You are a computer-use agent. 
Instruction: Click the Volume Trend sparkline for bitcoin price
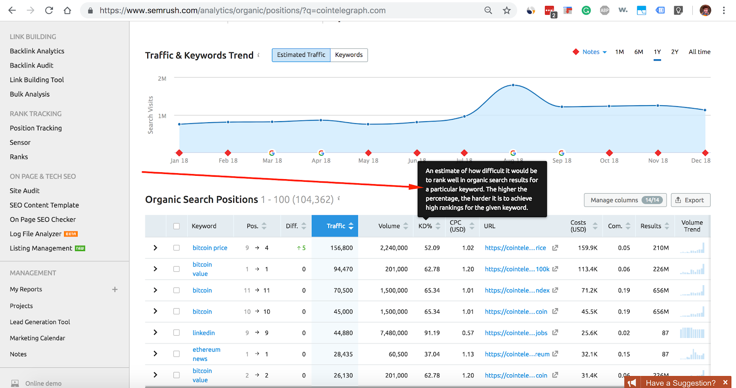coord(692,247)
